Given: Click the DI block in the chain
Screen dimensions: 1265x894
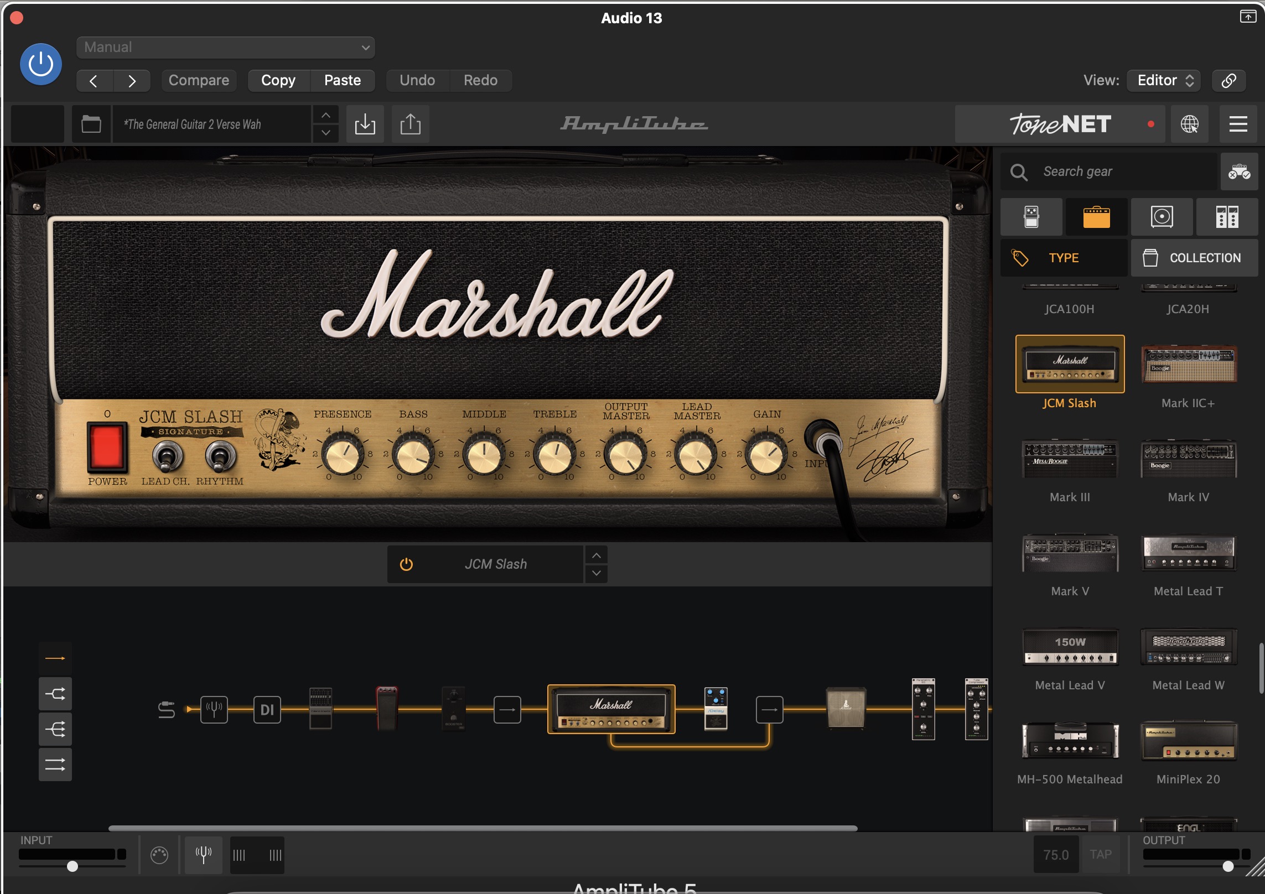Looking at the screenshot, I should coord(267,709).
